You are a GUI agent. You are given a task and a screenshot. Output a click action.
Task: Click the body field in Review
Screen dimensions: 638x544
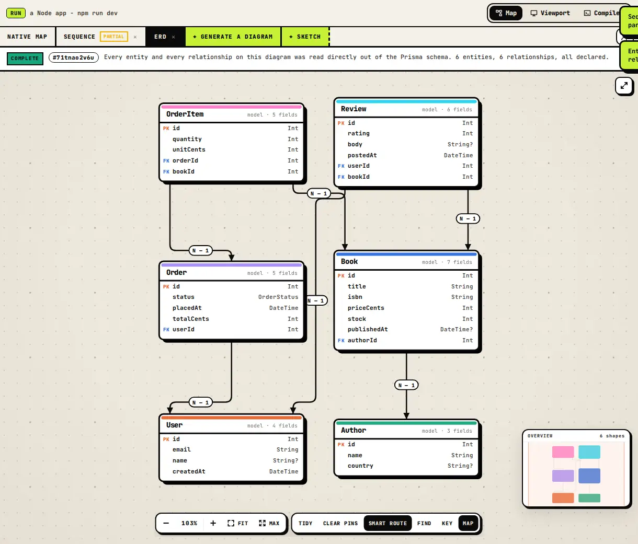pos(406,144)
